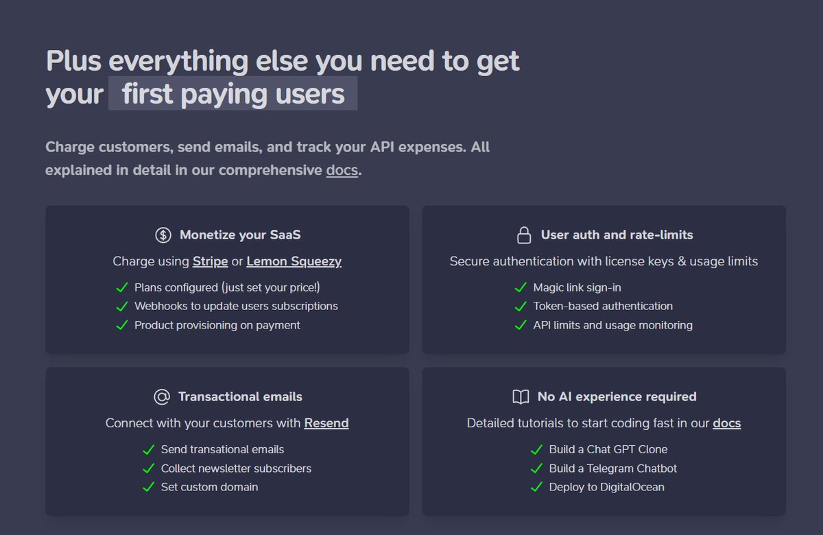823x535 pixels.
Task: Open the docs link in the tutorials card
Action: point(726,423)
